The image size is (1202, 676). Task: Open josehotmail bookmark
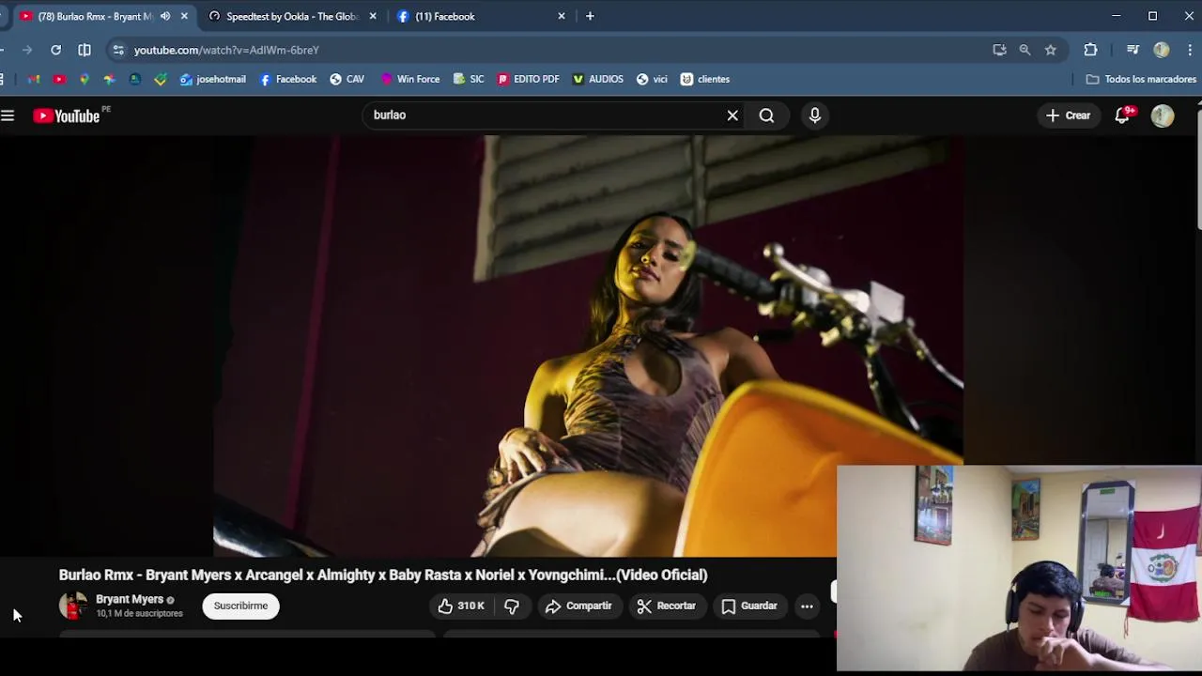[x=213, y=79]
